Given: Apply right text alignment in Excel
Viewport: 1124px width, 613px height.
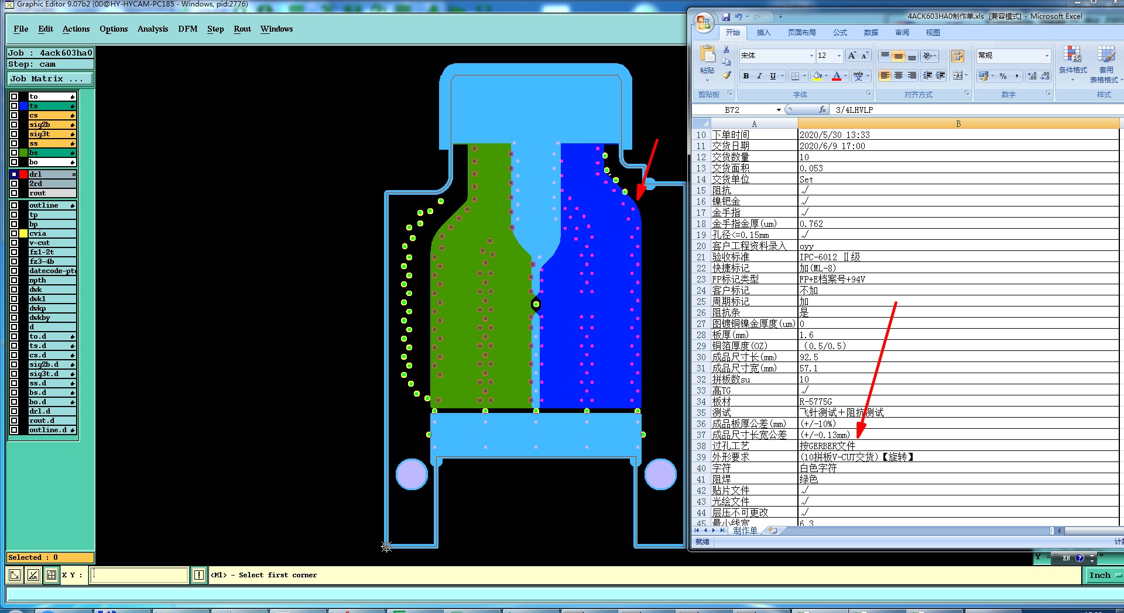Looking at the screenshot, I should [x=912, y=75].
